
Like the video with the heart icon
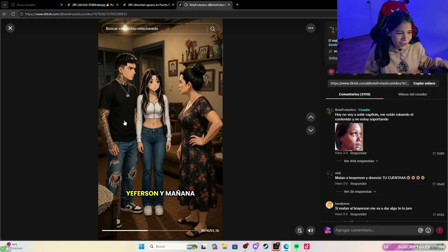331,72
